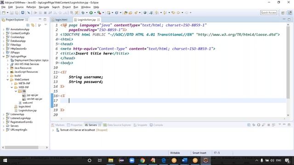Open the Navigate menu
This screenshot has width=294, height=165.
pos(44,7)
